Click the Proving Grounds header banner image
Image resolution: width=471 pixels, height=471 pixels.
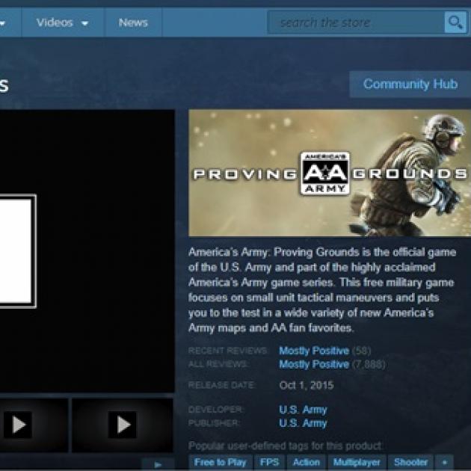point(329,173)
